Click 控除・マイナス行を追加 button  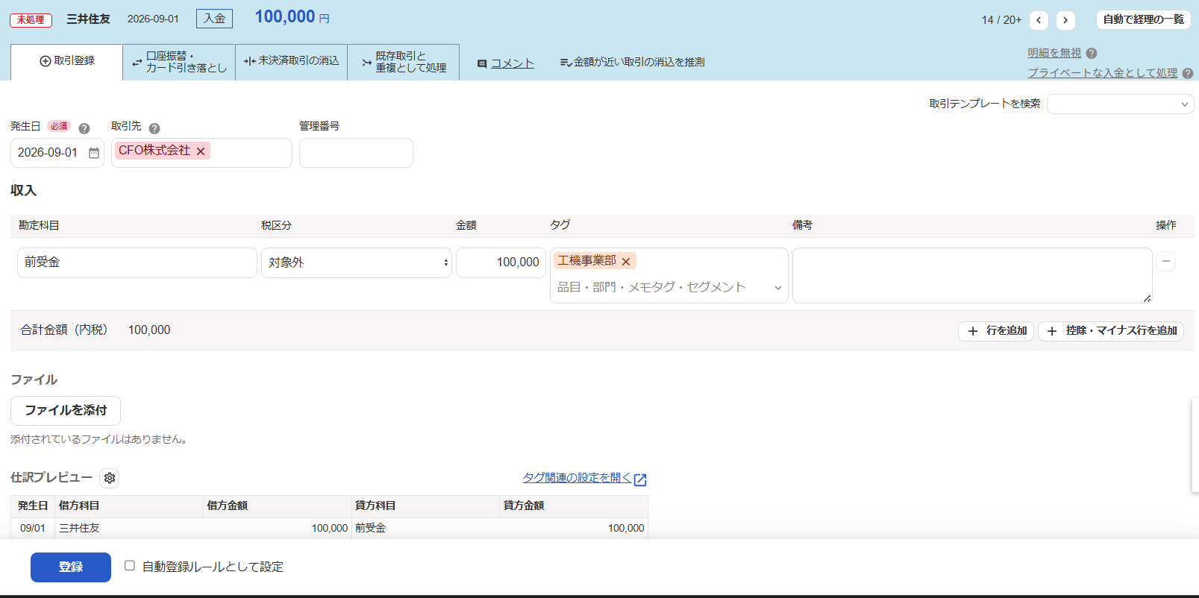[x=1111, y=330]
